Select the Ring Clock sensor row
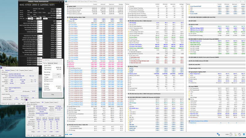 (x=95, y=63)
